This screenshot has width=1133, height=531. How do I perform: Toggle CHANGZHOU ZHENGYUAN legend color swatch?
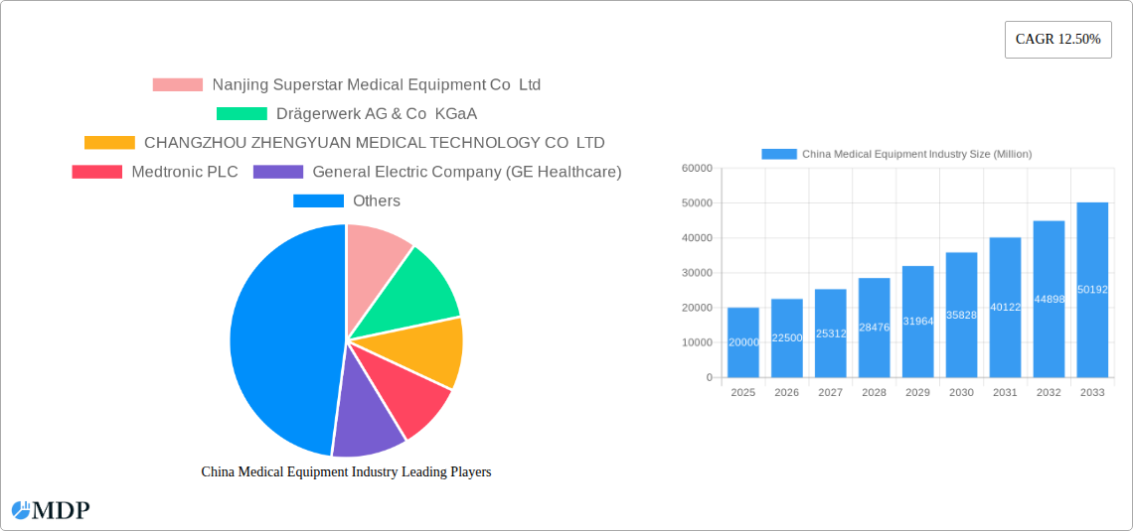(x=110, y=142)
